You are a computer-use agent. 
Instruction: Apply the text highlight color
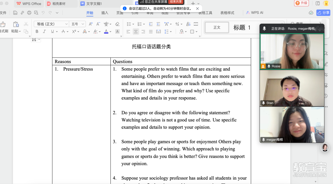pos(96,31)
